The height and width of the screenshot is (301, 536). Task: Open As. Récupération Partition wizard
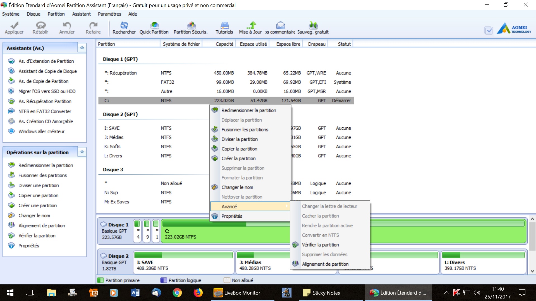coord(45,101)
